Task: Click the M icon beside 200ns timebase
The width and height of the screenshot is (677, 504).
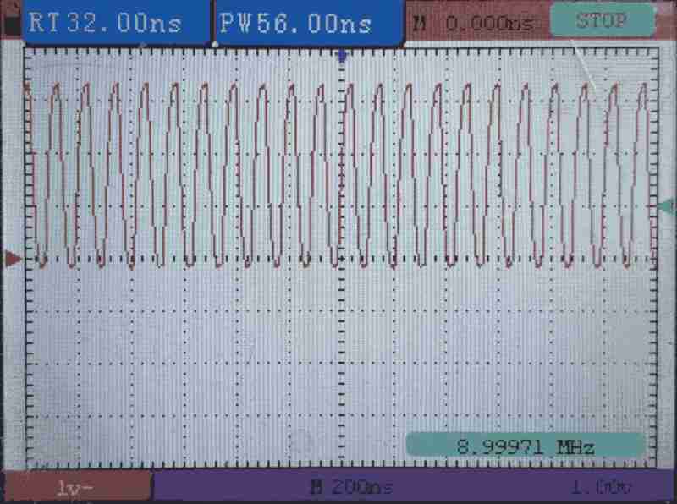Action: [x=316, y=488]
